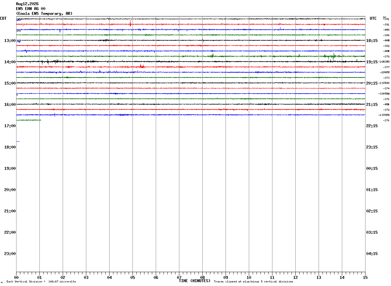The width and height of the screenshot is (391, 286).
Task: Click the Enola EN5 Temporary, AR title
Action: [x=44, y=14]
